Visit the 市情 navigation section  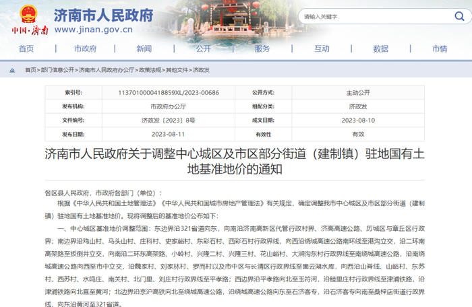(440, 48)
